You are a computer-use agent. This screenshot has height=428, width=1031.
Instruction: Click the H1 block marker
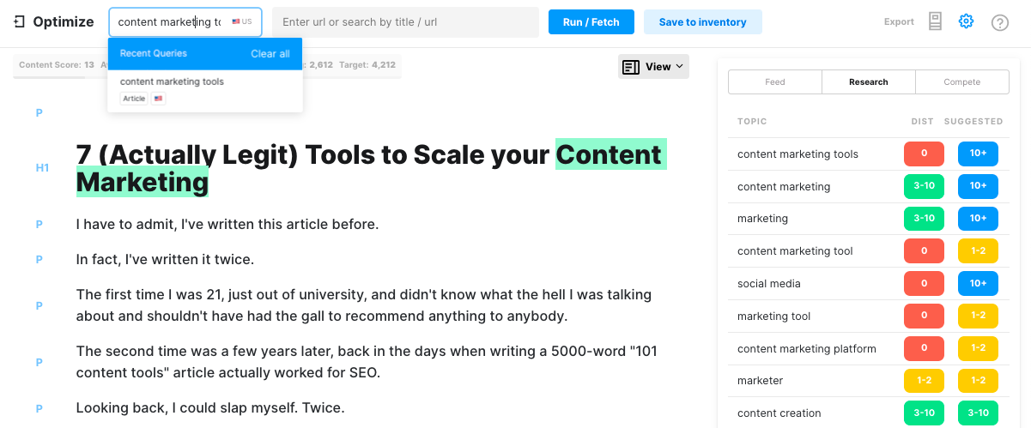tap(42, 168)
